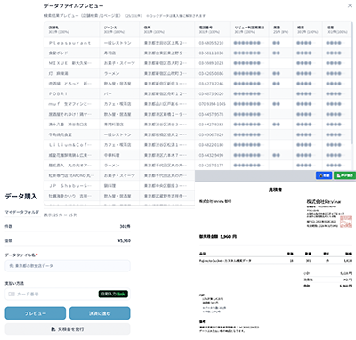Select the POBRI store name cell
Image resolution: width=356 pixels, height=340 pixels.
pyautogui.click(x=72, y=93)
